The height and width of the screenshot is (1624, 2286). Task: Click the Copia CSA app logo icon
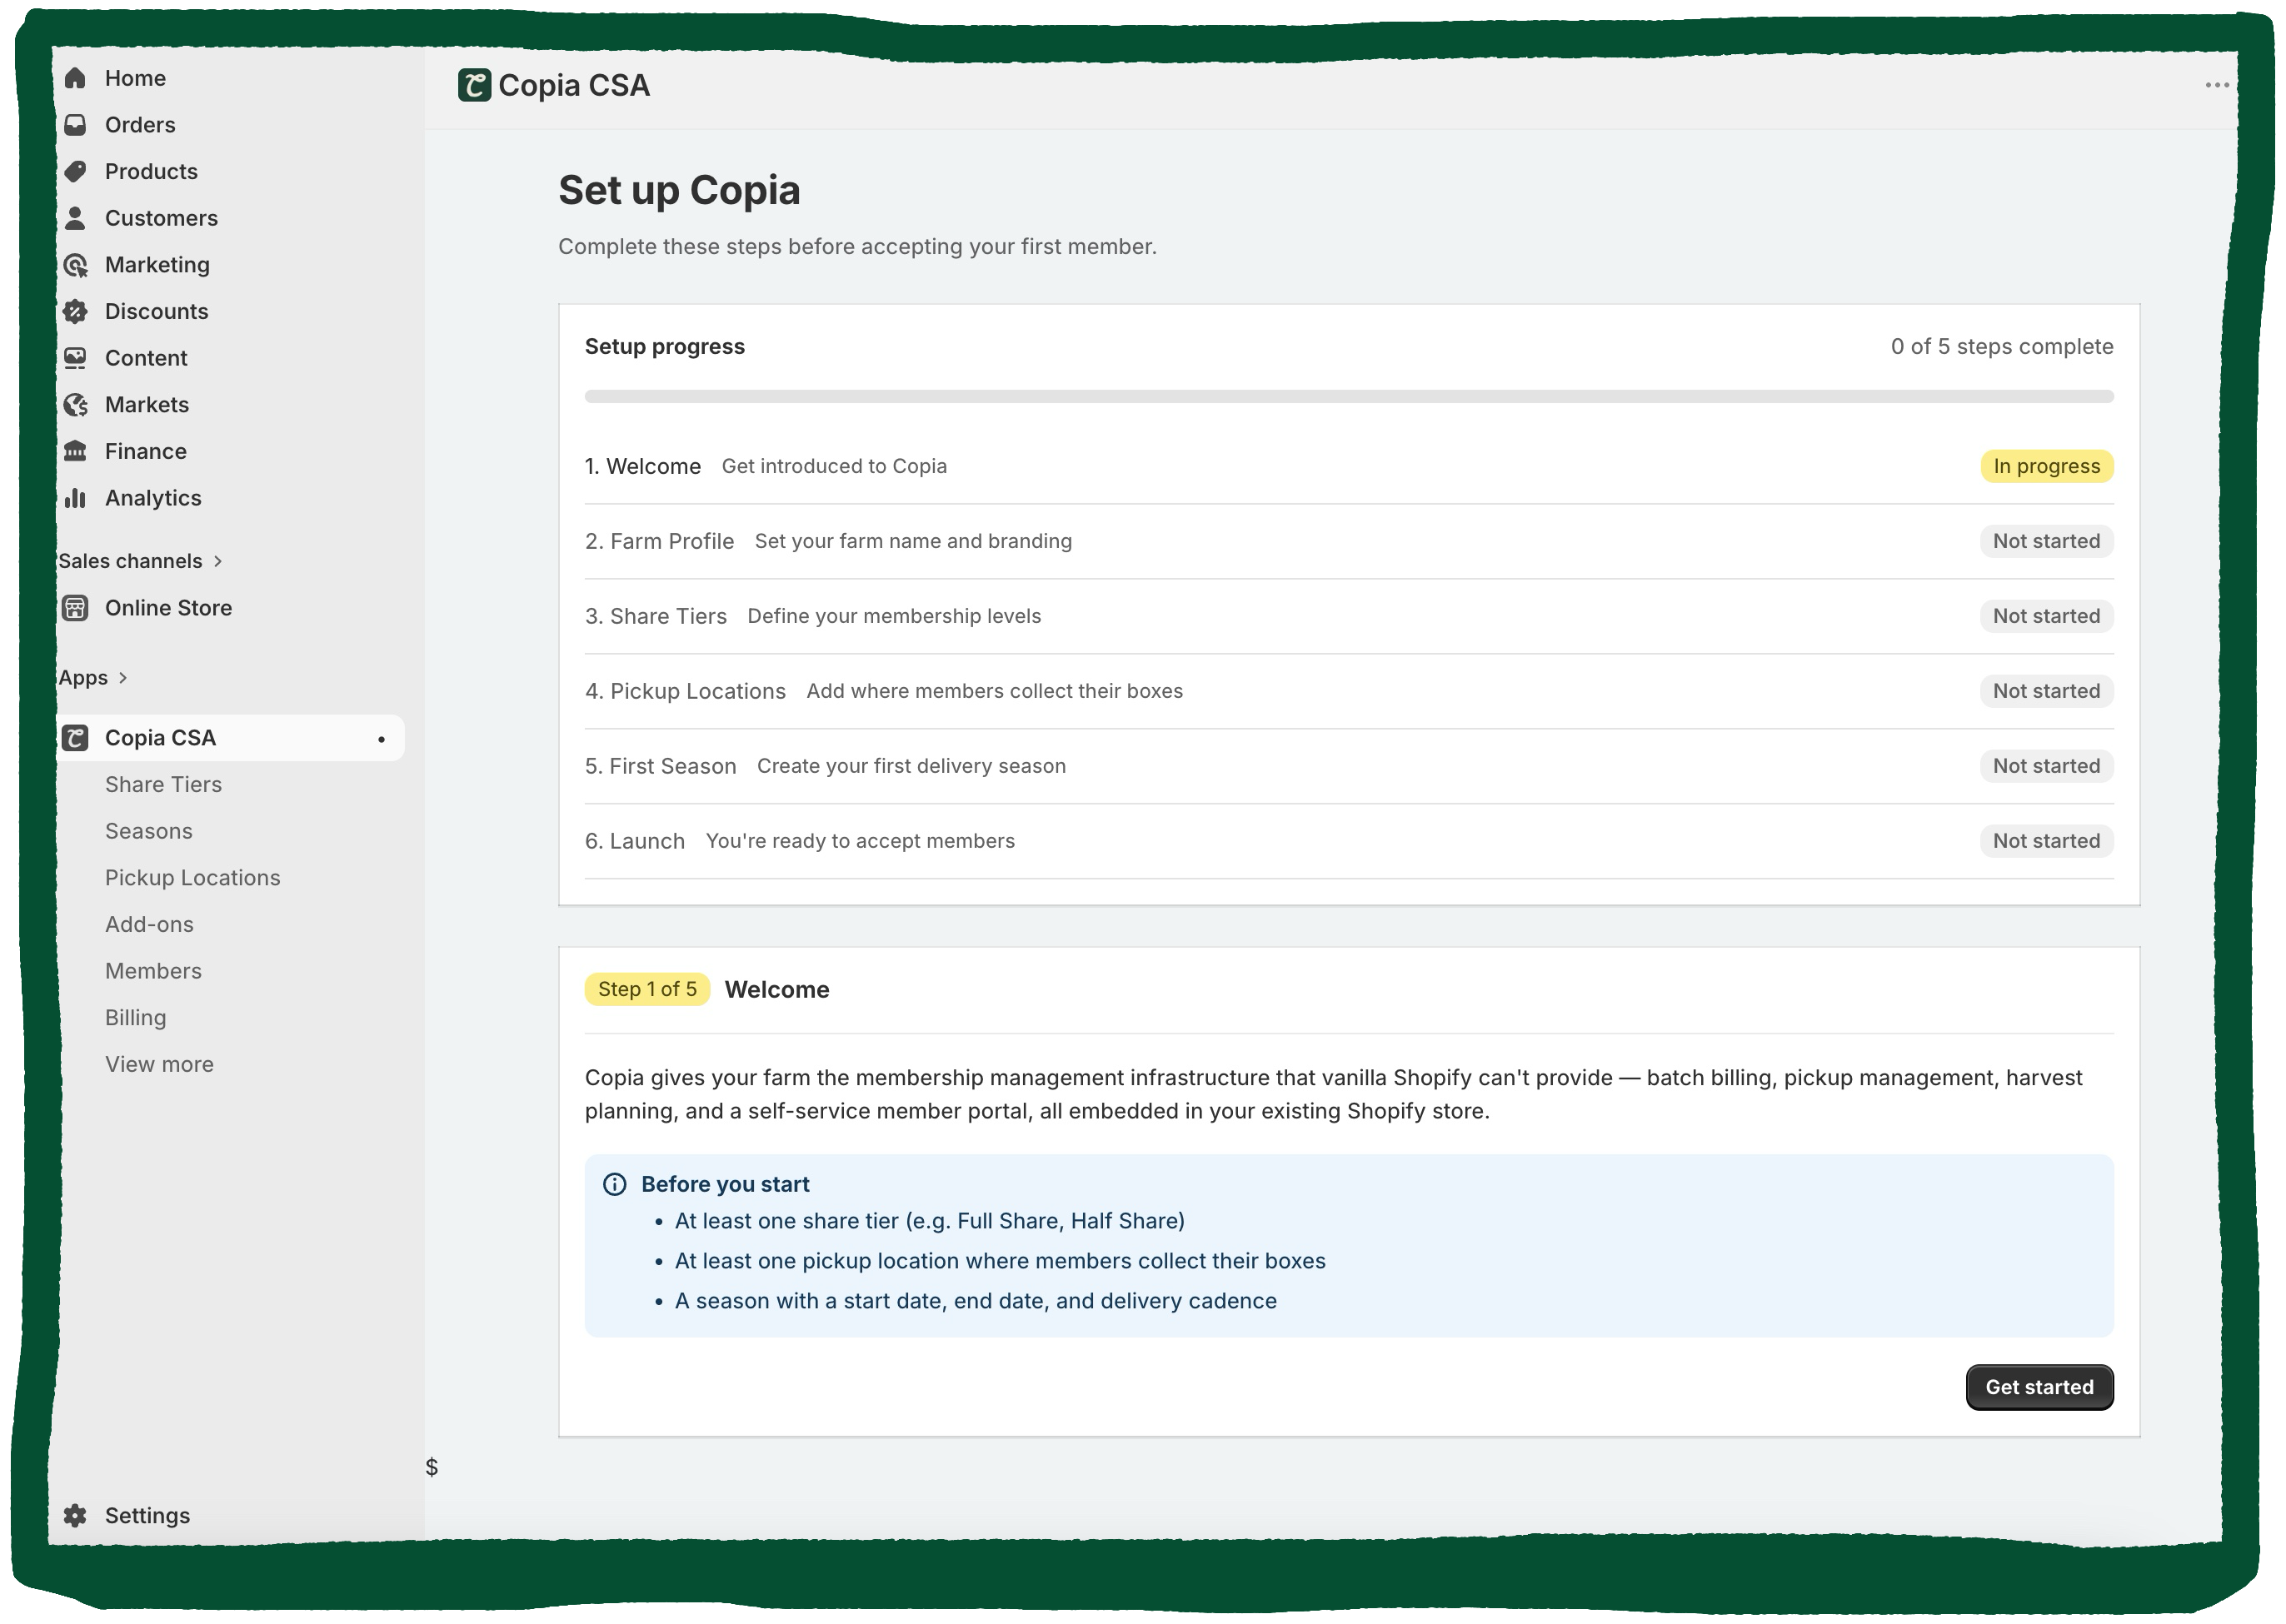pos(76,737)
